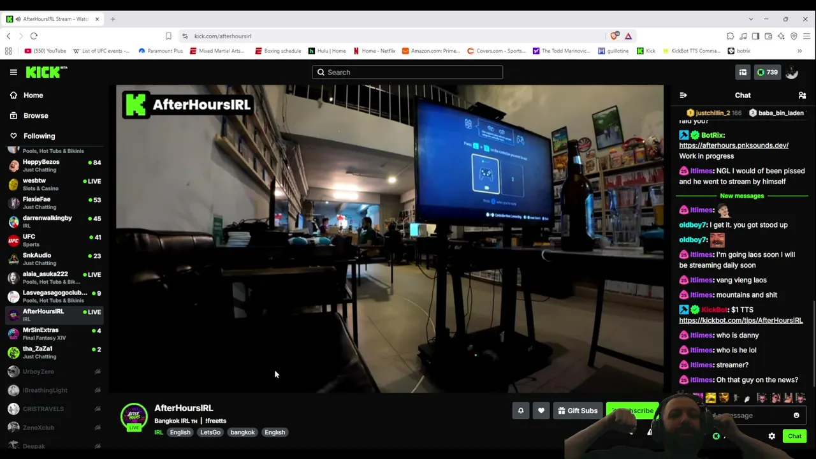Go to Browse in the sidebar
The width and height of the screenshot is (816, 459).
click(x=36, y=115)
